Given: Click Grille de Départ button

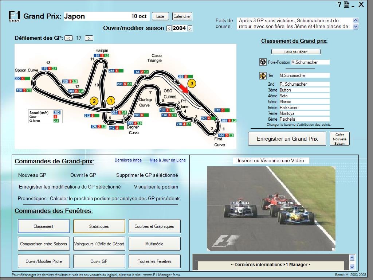Looking at the screenshot, I should pos(296,52).
